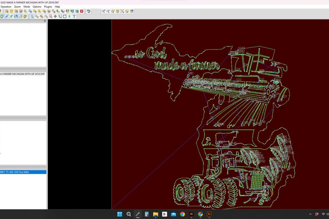This screenshot has width=329, height=219.
Task: Click the red X delete icon in toolbar
Action: click(x=82, y=11)
